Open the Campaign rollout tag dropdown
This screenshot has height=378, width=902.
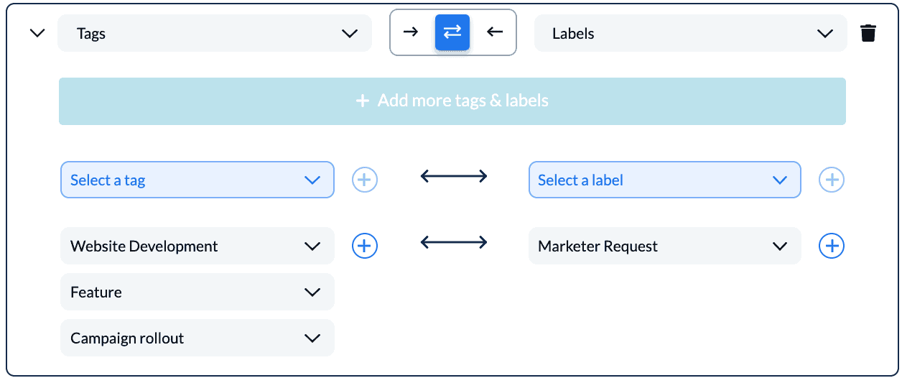coord(197,338)
